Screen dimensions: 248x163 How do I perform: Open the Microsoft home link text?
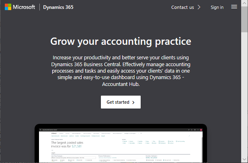pos(24,7)
